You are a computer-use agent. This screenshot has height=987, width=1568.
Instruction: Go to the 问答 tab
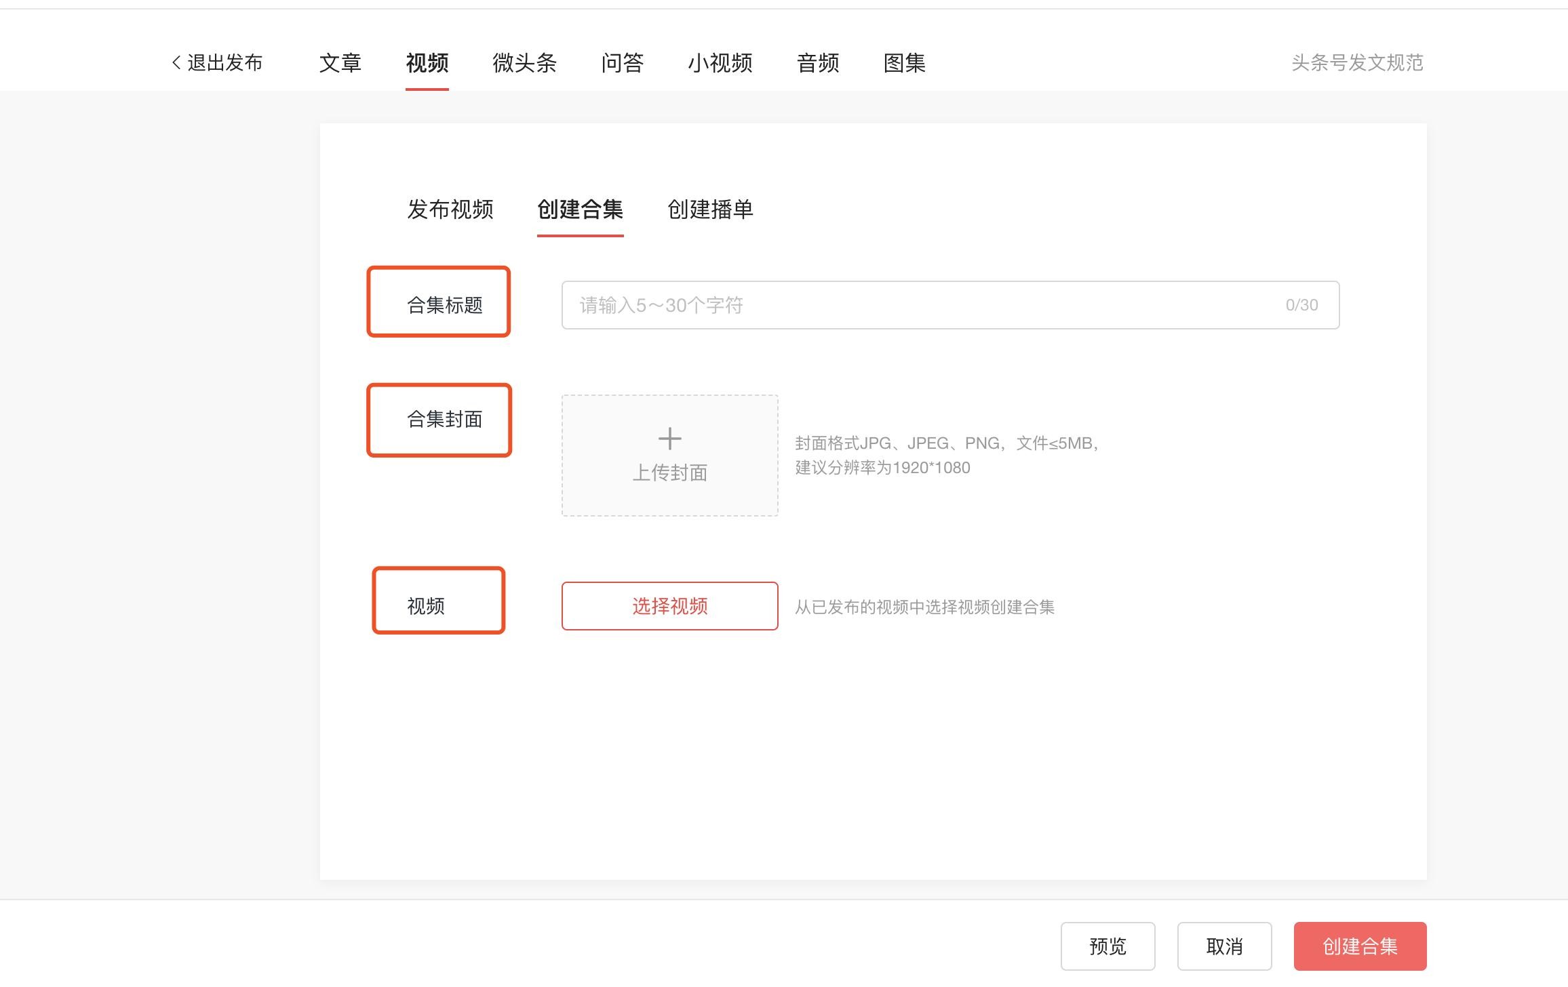pos(622,63)
